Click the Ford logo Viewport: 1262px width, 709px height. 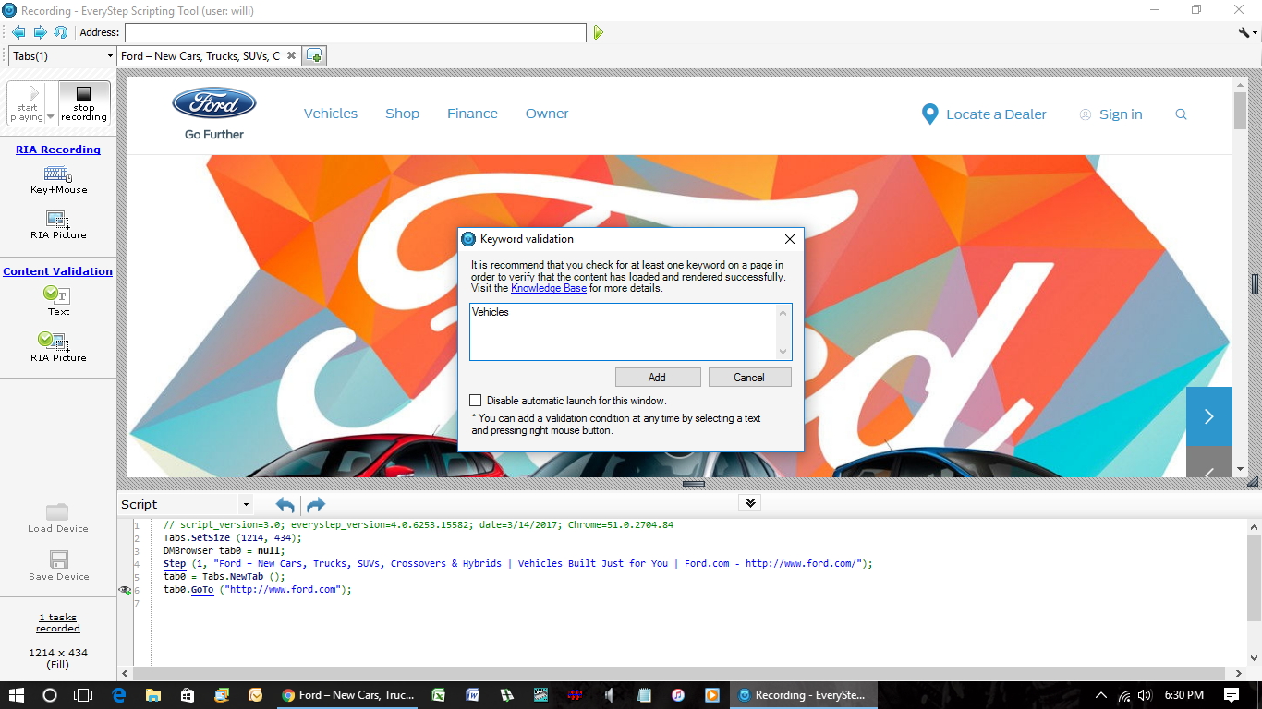point(214,103)
